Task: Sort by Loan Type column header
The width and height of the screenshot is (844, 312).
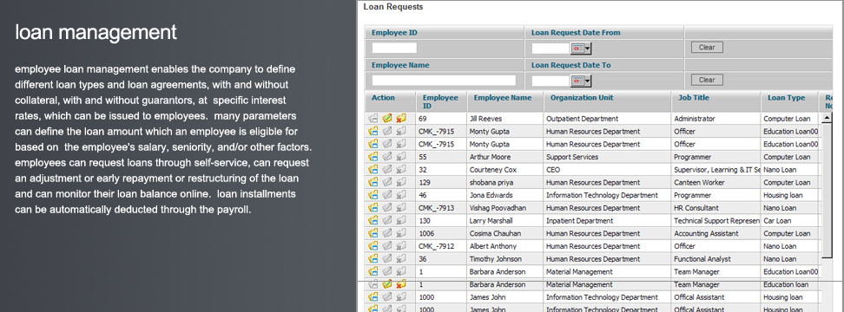Action: click(x=787, y=98)
